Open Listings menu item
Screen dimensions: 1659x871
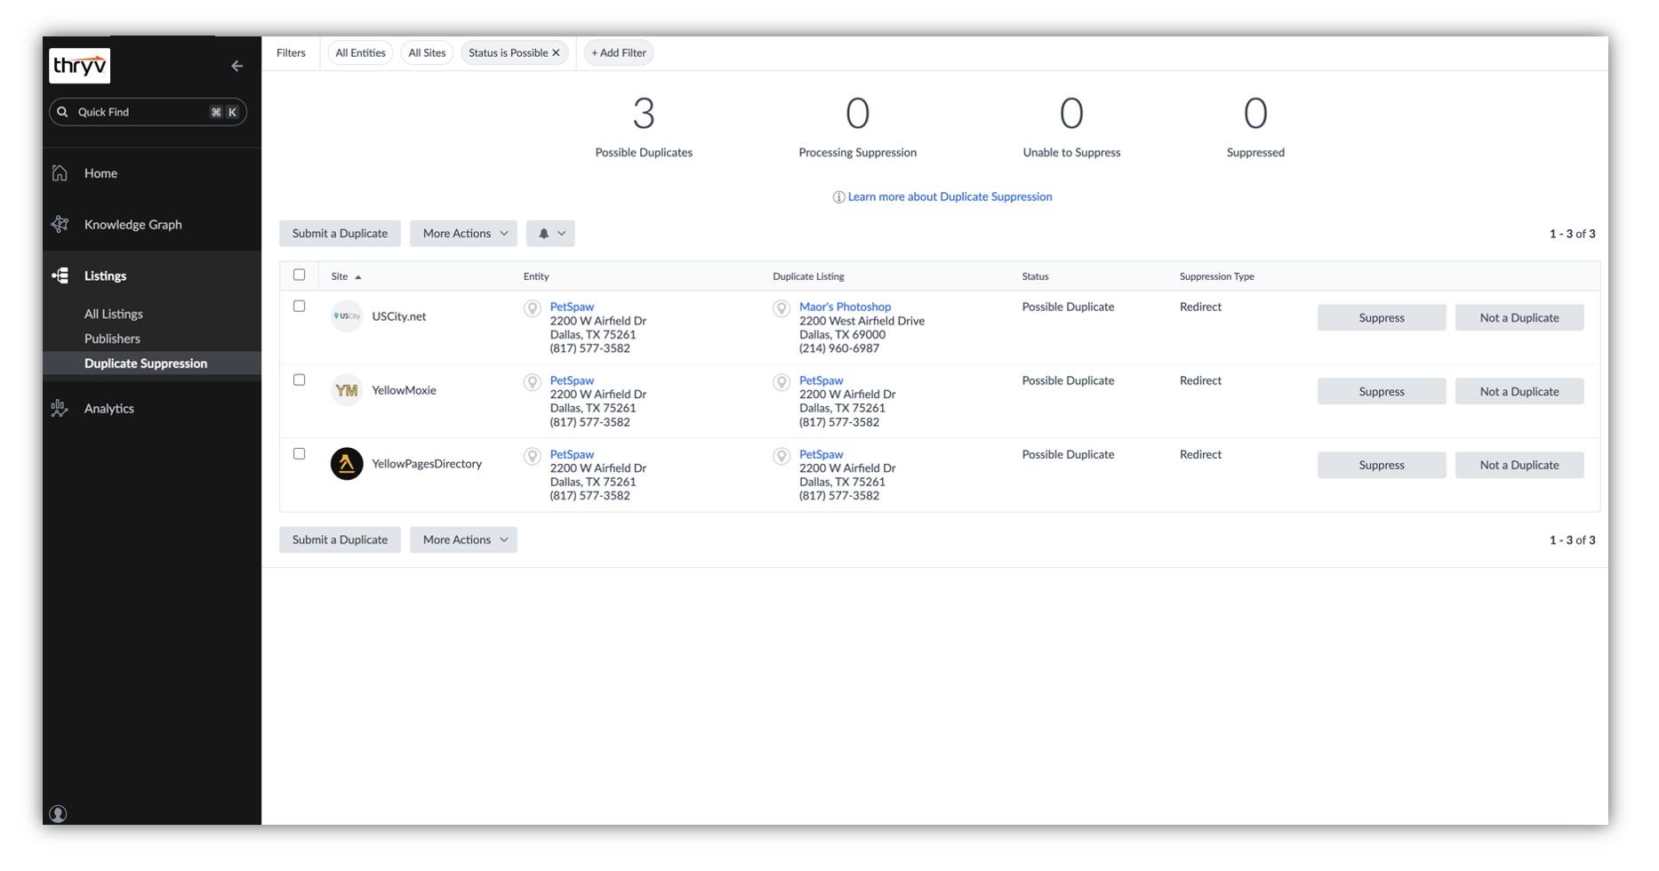click(x=105, y=276)
